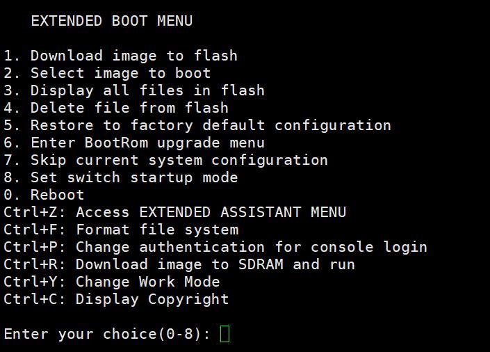Choose Download image to SDRAM and run
The width and height of the screenshot is (490, 352).
pyautogui.click(x=215, y=264)
